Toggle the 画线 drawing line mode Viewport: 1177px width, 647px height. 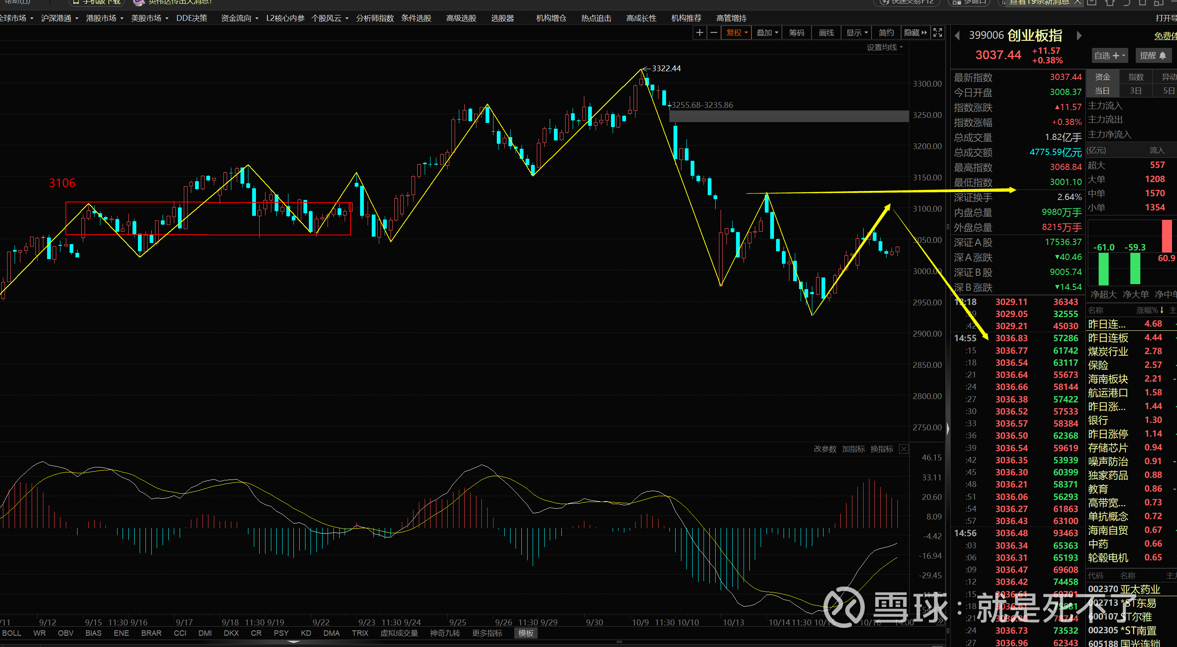826,32
